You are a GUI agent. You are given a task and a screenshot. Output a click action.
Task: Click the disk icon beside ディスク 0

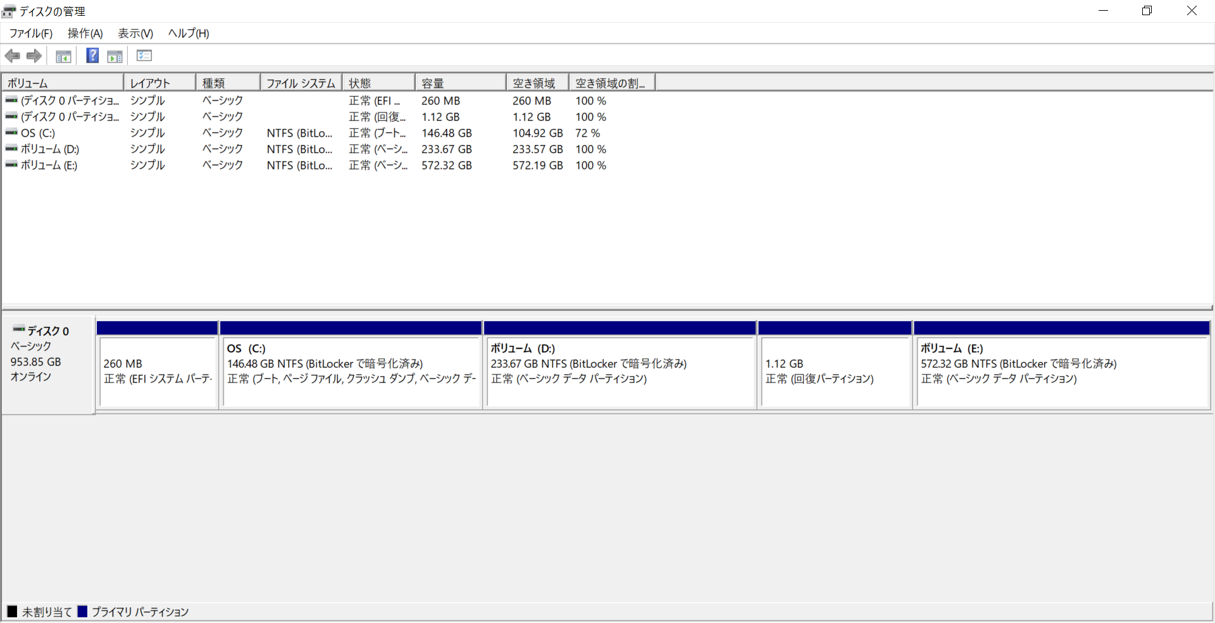click(x=19, y=330)
